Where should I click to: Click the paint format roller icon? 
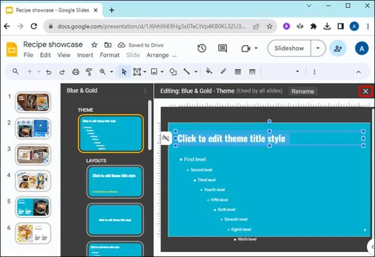pyautogui.click(x=89, y=72)
